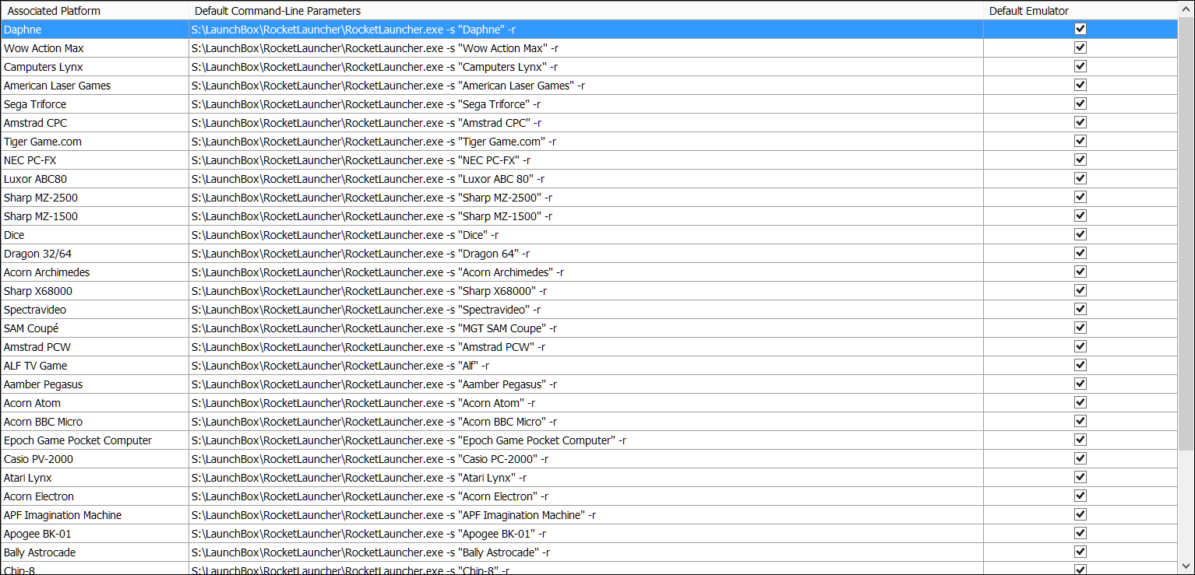Toggle Default Emulator checkbox for Daphne

point(1080,29)
